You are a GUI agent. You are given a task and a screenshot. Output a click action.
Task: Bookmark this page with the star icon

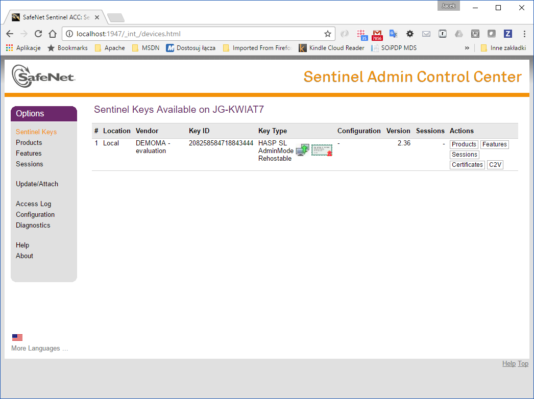pos(328,34)
